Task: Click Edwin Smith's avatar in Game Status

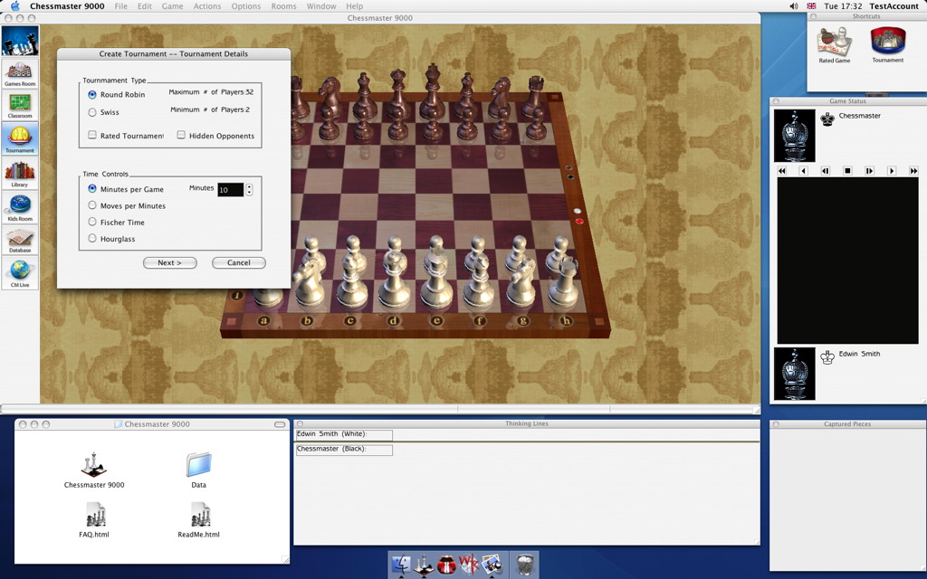Action: click(x=794, y=374)
